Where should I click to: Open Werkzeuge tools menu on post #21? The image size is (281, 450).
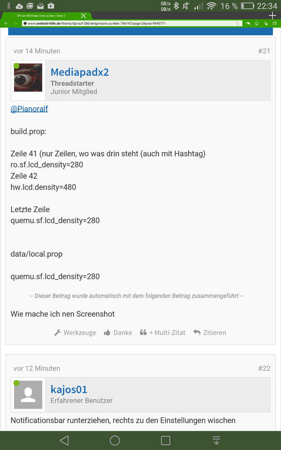pos(75,332)
